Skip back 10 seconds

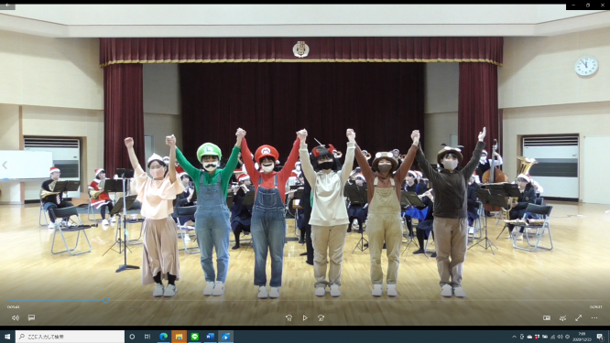pyautogui.click(x=289, y=317)
